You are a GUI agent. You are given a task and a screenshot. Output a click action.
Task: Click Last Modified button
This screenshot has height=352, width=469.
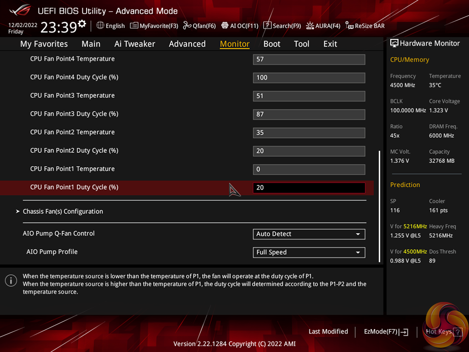(328, 332)
